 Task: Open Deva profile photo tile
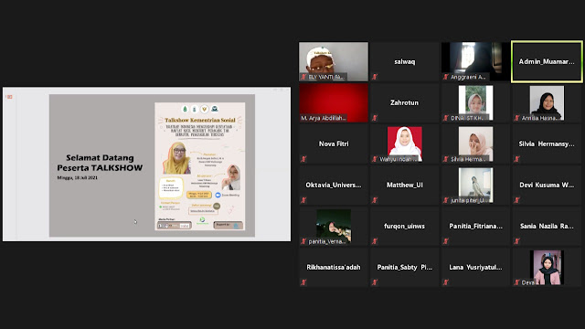point(547,267)
